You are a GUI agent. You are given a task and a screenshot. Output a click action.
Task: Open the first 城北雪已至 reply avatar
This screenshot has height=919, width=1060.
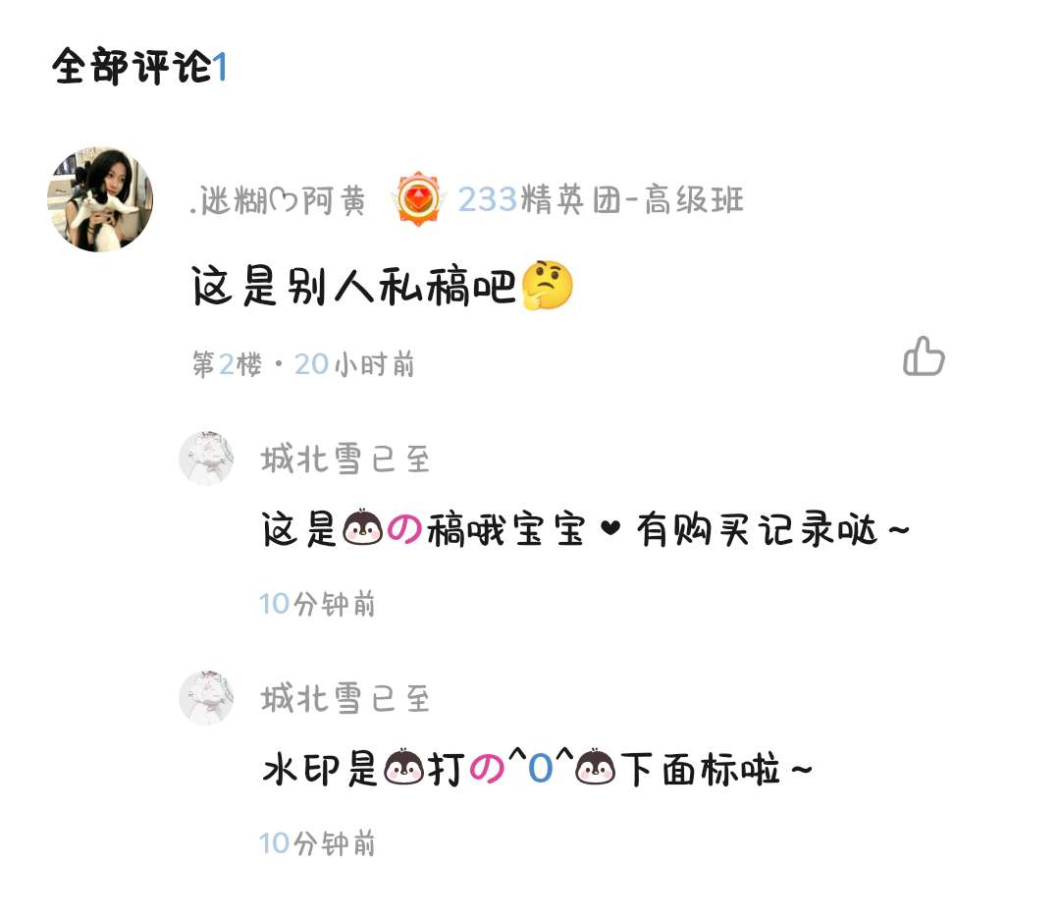pyautogui.click(x=206, y=459)
